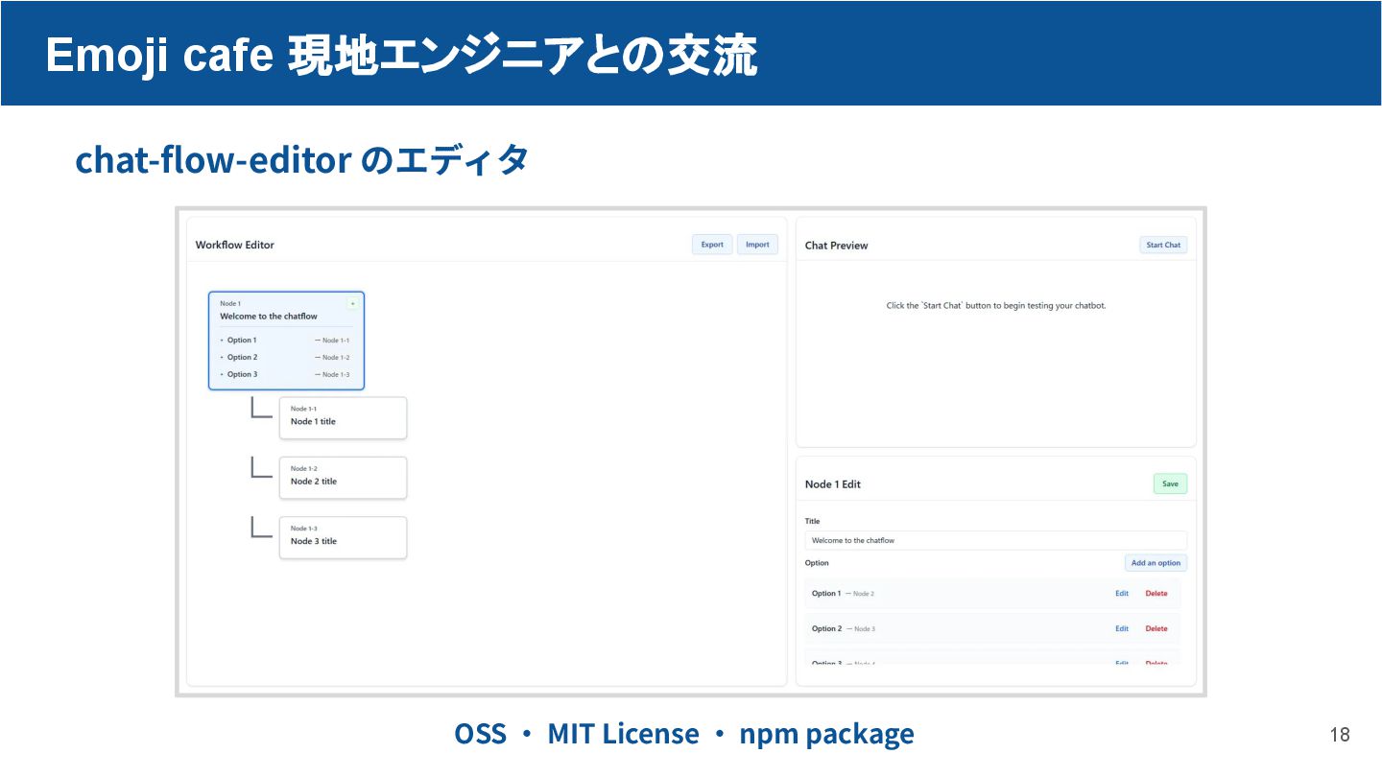
Task: Export the workflow with the Export button
Action: (x=712, y=245)
